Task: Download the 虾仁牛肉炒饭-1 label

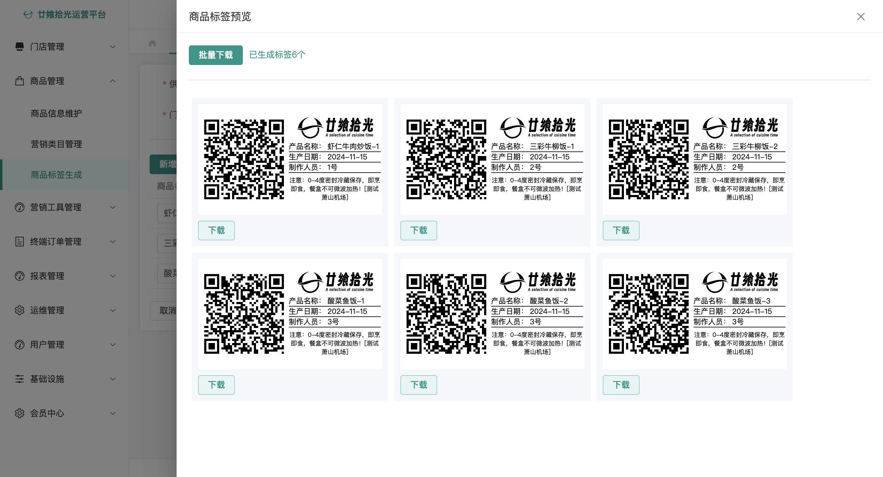Action: click(x=216, y=230)
